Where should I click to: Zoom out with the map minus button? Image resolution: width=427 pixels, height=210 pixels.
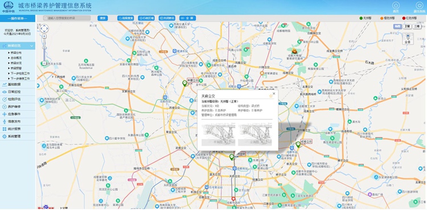point(44,63)
